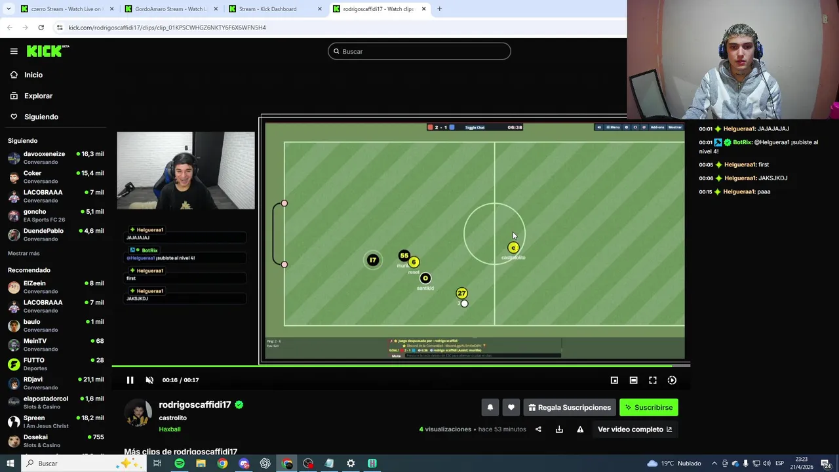This screenshot has width=839, height=472.
Task: Open Dosekai recommended channel
Action: point(56,441)
